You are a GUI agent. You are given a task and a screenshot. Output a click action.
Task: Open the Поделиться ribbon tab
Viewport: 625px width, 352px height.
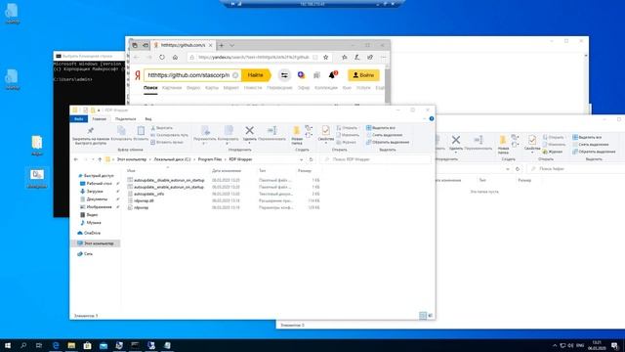126,119
